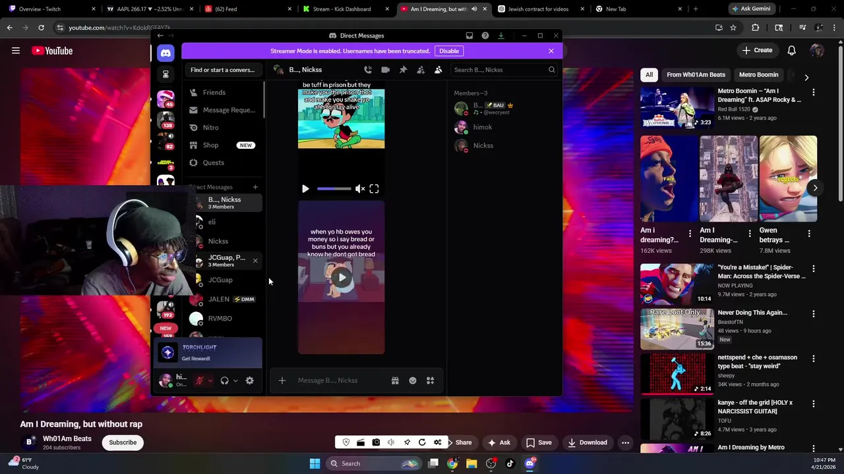Open pinned messages in Discord

[403, 70]
